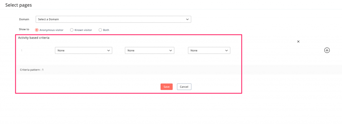This screenshot has height=124, width=342.
Task: Click the Activity based criteria heading
Action: (x=34, y=38)
